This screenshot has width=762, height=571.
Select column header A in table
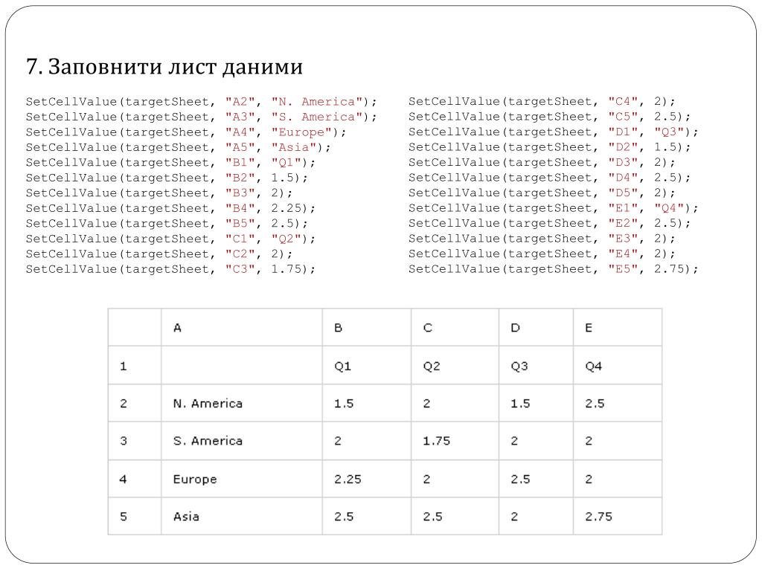click(x=242, y=328)
